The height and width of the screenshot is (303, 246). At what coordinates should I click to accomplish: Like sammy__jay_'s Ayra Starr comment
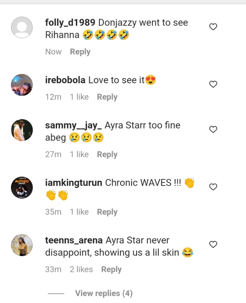(x=213, y=129)
